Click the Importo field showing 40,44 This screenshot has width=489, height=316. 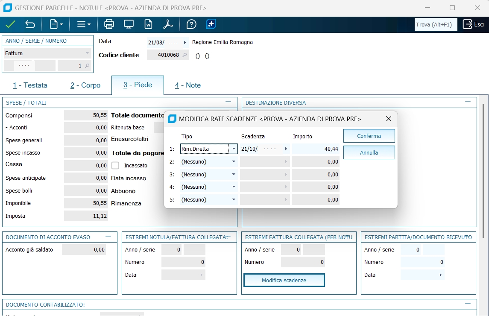[316, 149]
